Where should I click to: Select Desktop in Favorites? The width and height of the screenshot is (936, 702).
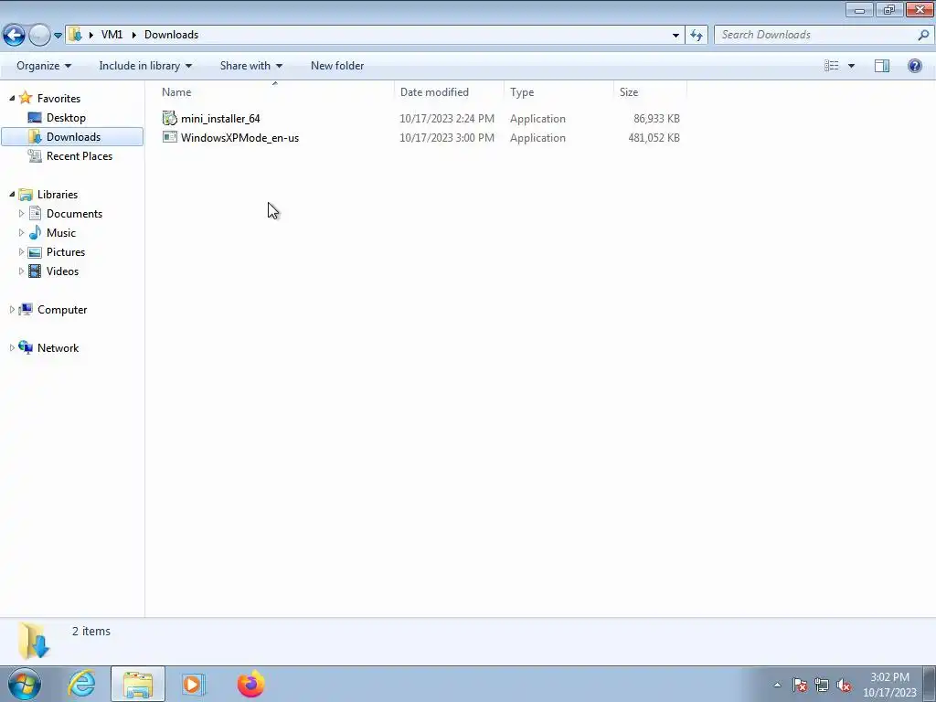tap(66, 118)
